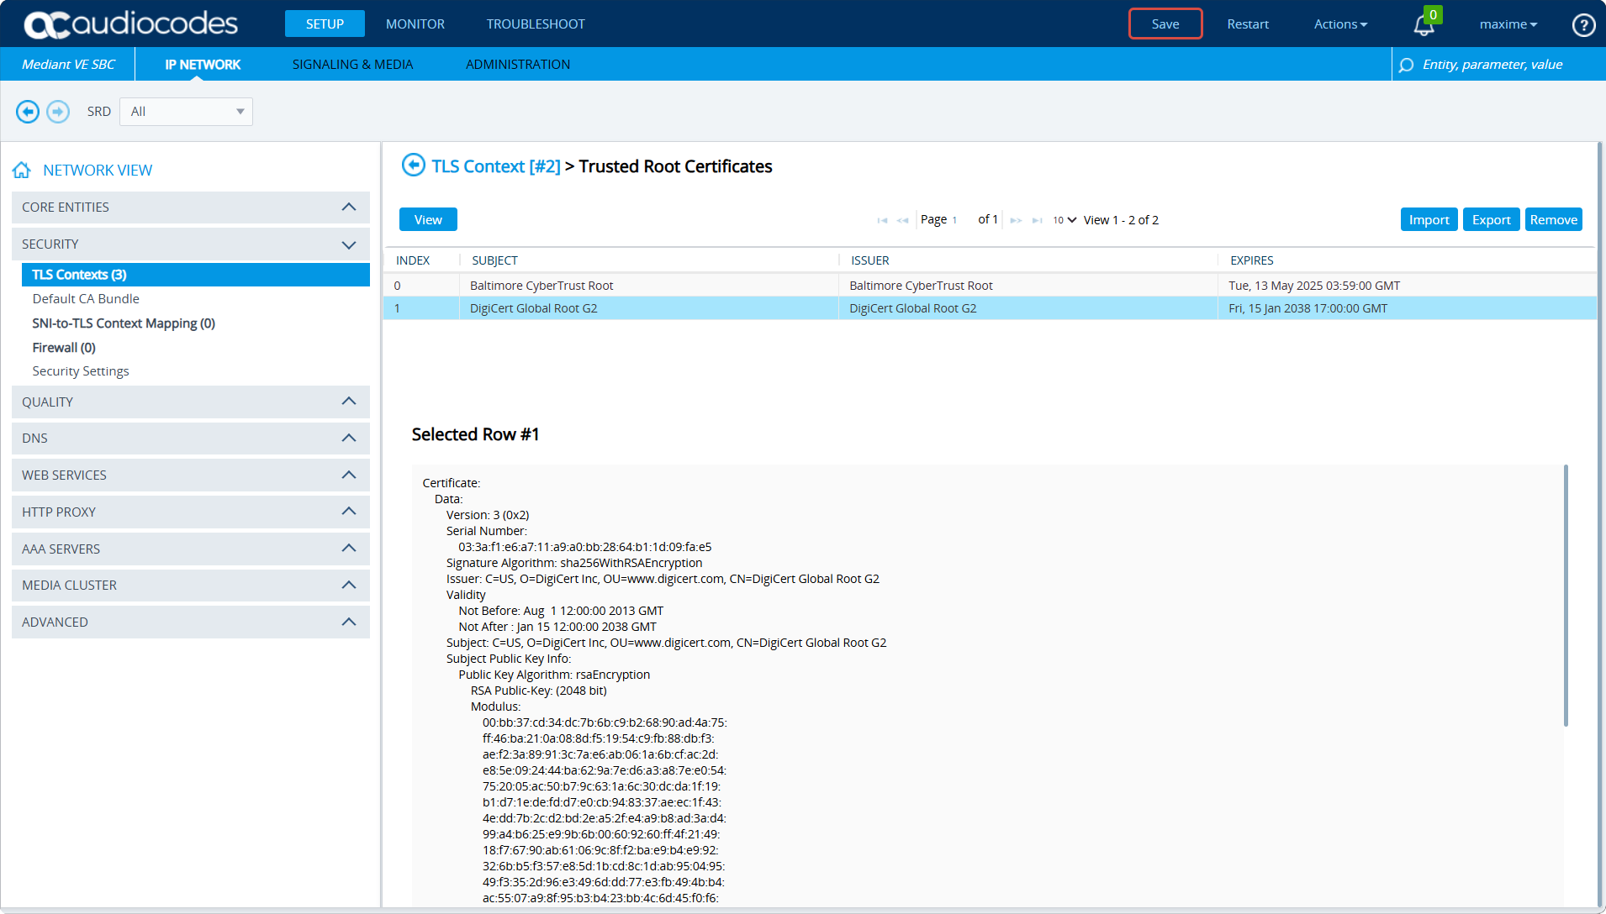1606x914 pixels.
Task: Open the Actions dropdown menu
Action: [x=1339, y=24]
